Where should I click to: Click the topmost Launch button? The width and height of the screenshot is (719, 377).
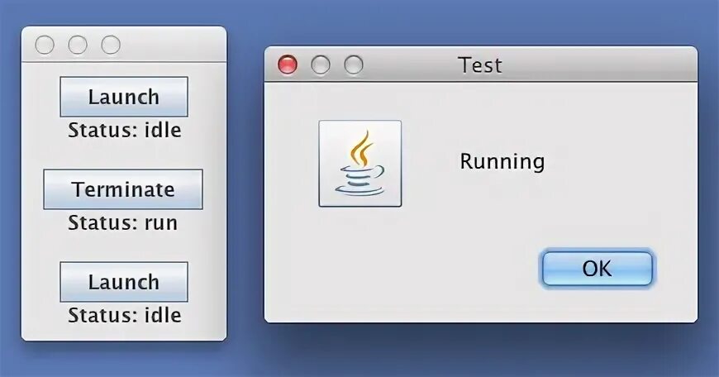point(124,97)
